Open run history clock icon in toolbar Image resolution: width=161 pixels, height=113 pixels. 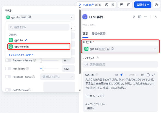(107, 5)
